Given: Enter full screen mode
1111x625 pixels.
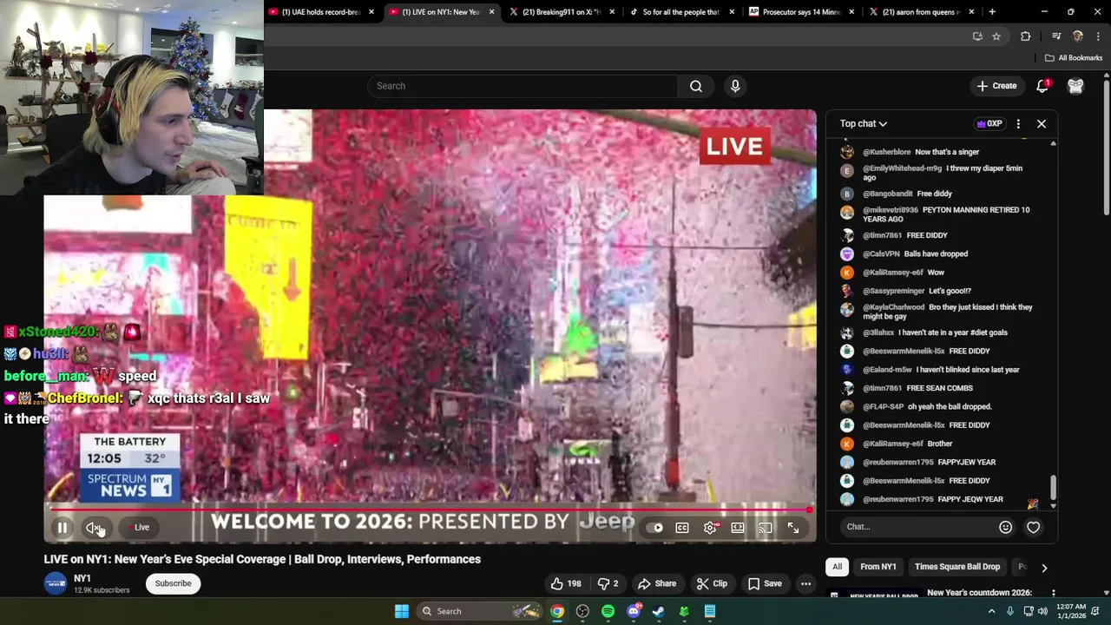Looking at the screenshot, I should (x=792, y=528).
